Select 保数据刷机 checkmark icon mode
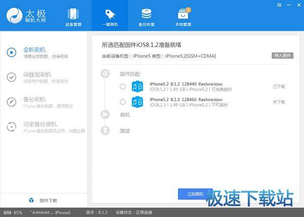 point(12,77)
